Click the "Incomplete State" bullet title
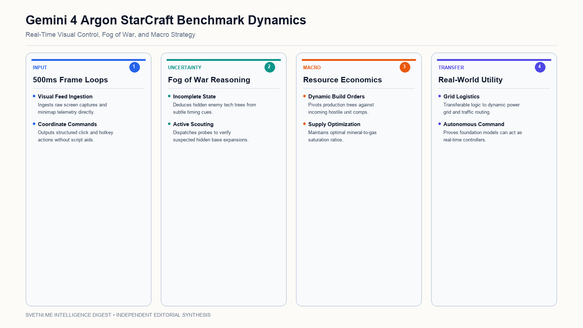The width and height of the screenshot is (583, 328). coord(194,97)
